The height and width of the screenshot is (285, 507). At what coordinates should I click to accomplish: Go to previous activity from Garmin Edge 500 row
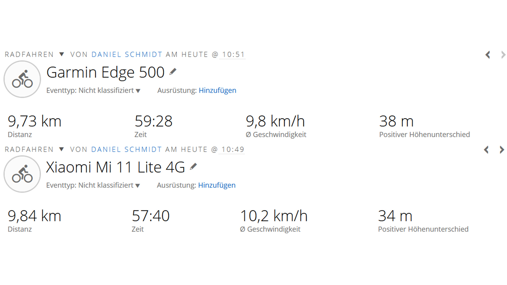point(488,55)
